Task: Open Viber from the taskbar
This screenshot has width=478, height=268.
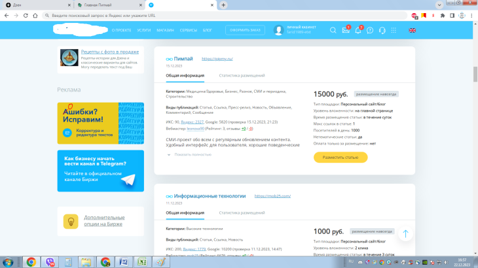Action: [50, 262]
